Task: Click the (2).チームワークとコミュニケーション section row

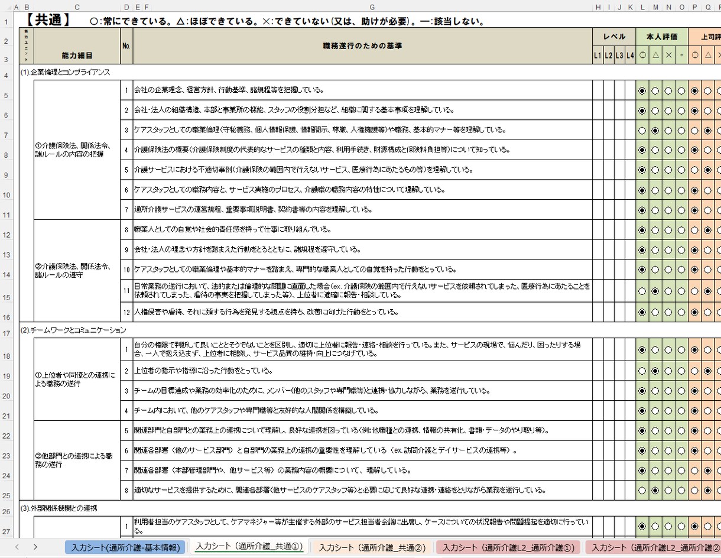Action: tap(73, 329)
